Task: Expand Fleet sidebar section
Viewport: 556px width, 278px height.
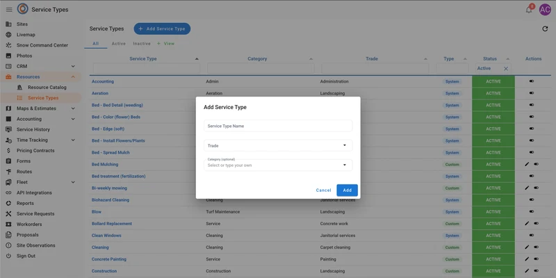Action: (x=73, y=182)
